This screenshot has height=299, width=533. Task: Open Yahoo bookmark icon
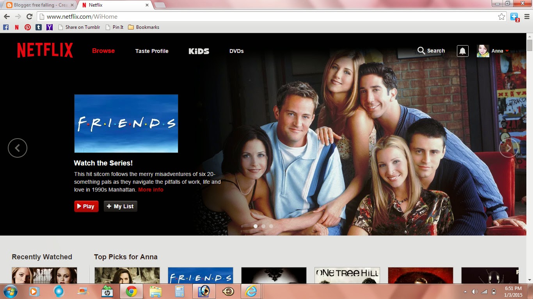click(x=50, y=27)
